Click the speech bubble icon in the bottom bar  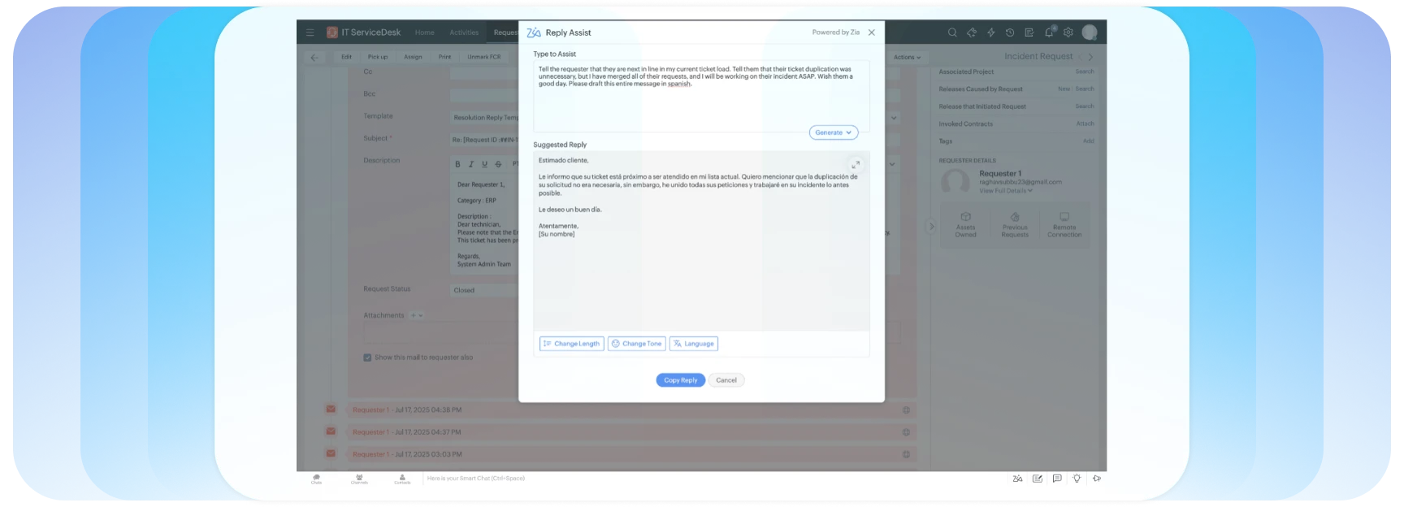(x=1057, y=479)
